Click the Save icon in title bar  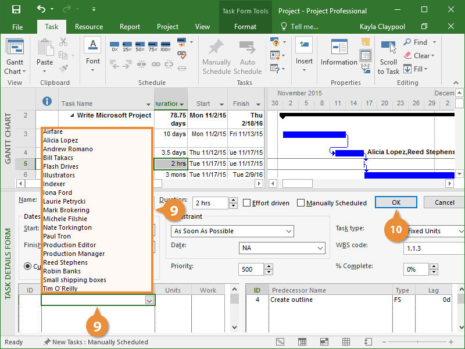coord(16,10)
